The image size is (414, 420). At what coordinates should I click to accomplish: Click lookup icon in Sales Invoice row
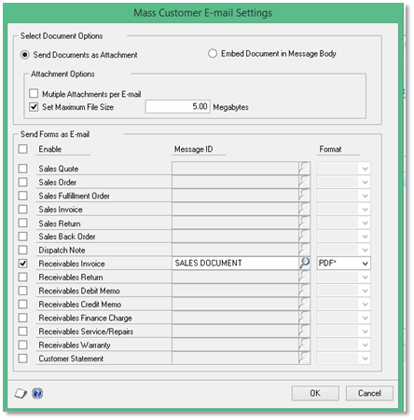point(305,209)
